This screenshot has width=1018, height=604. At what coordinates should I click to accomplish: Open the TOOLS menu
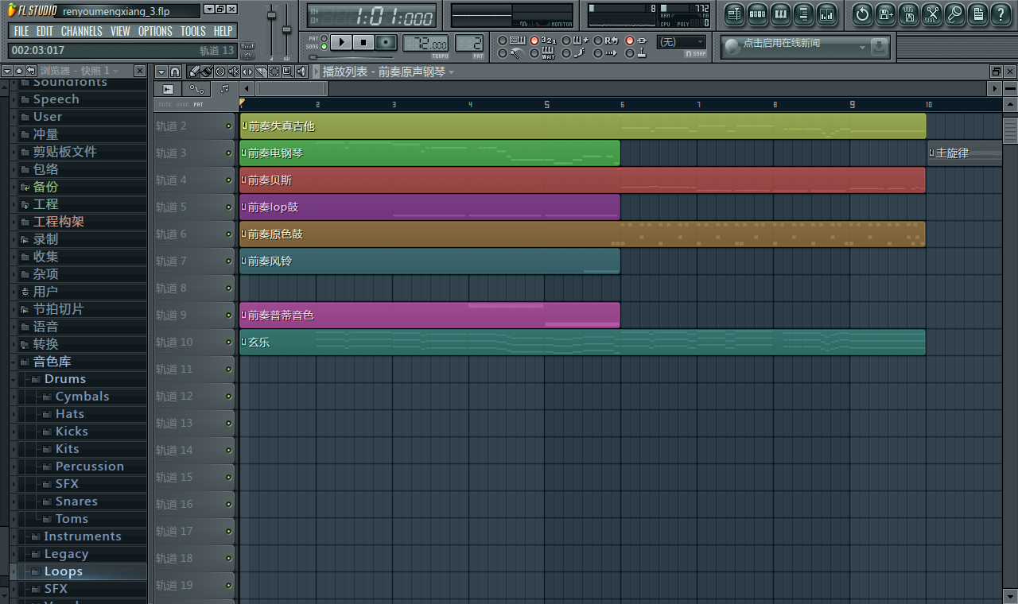click(192, 31)
